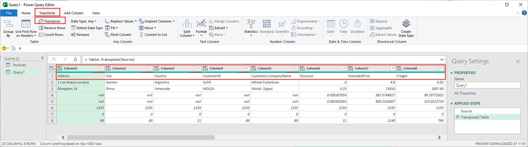Click the All Properties link

click(x=465, y=93)
